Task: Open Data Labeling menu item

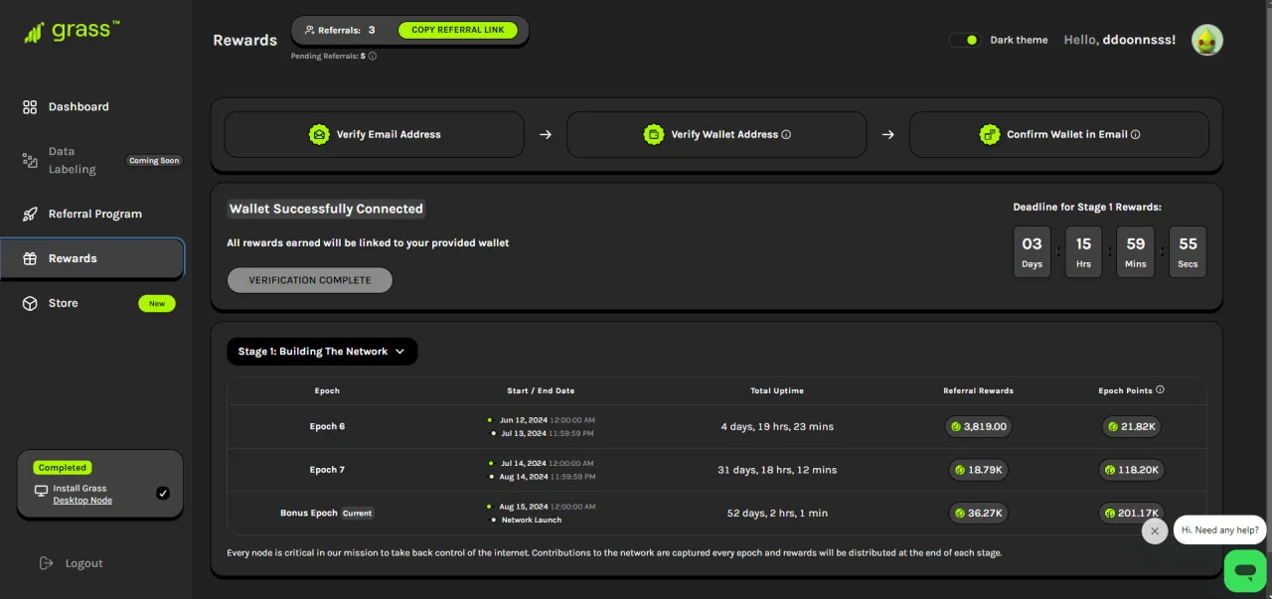Action: [x=73, y=160]
